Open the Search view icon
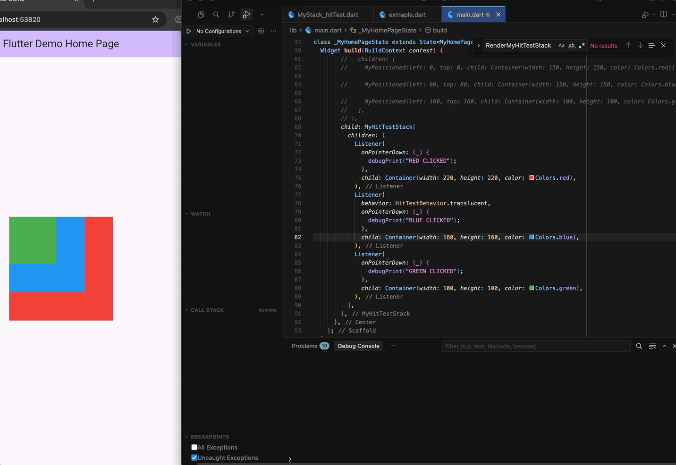 (216, 15)
